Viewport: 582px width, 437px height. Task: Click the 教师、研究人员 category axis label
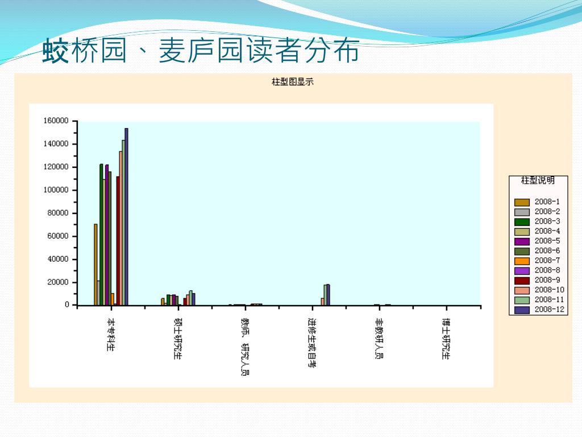click(x=245, y=347)
